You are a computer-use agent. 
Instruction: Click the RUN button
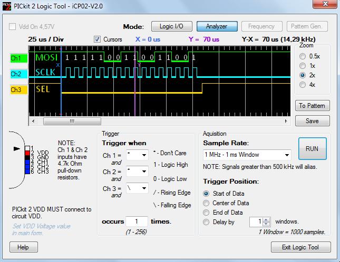(x=312, y=149)
